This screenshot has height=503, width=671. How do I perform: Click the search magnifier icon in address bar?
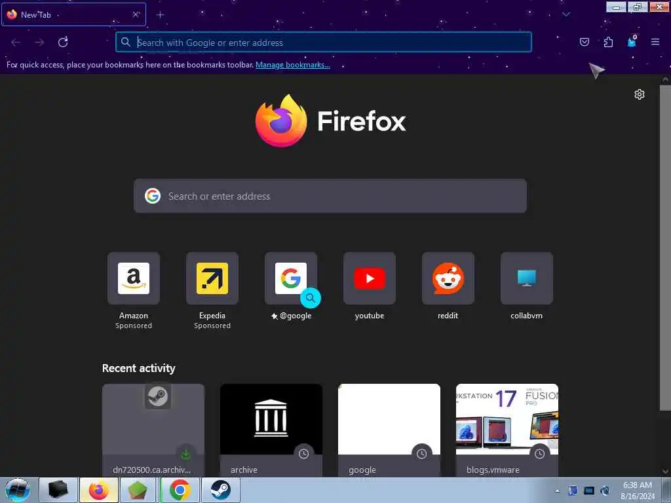point(125,42)
